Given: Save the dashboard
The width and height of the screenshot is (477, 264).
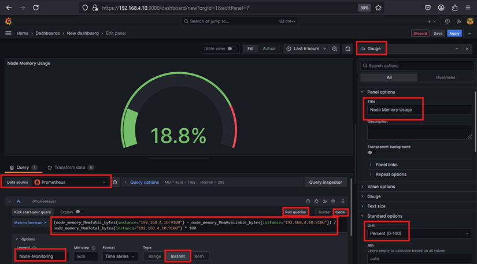Looking at the screenshot, I should tap(438, 34).
